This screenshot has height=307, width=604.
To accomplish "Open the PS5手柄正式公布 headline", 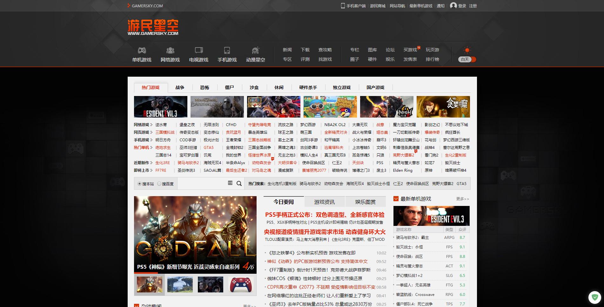I will pyautogui.click(x=325, y=215).
